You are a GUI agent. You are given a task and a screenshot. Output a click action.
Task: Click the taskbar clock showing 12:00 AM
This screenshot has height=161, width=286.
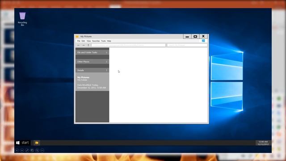263,143
